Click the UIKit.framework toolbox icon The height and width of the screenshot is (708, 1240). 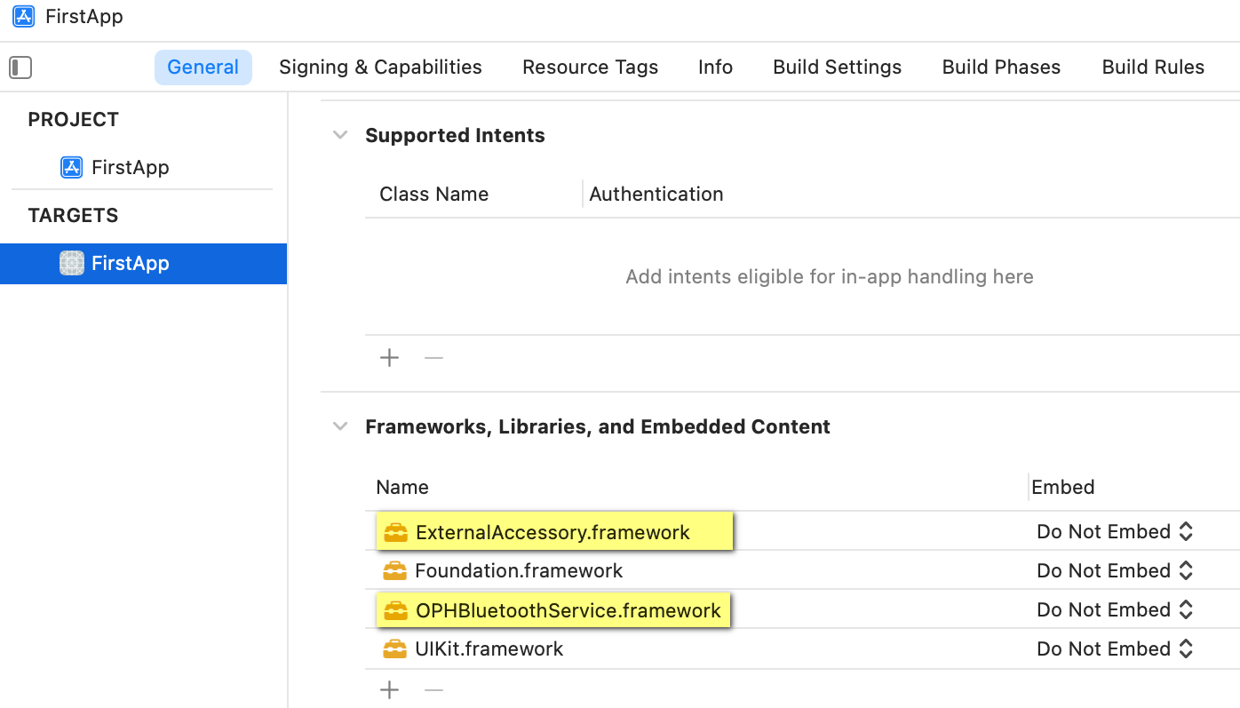395,648
